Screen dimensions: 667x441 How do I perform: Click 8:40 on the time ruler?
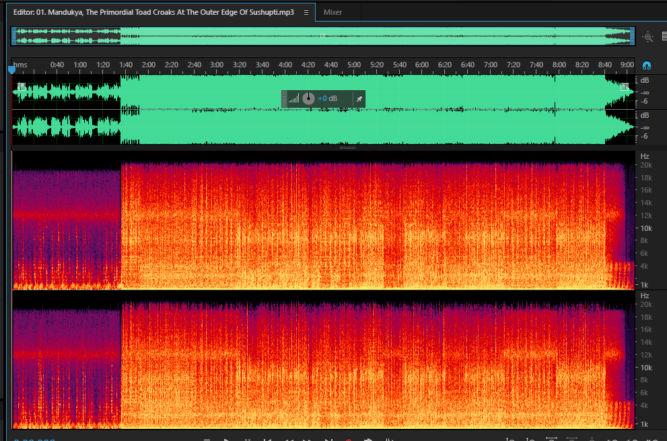(605, 65)
